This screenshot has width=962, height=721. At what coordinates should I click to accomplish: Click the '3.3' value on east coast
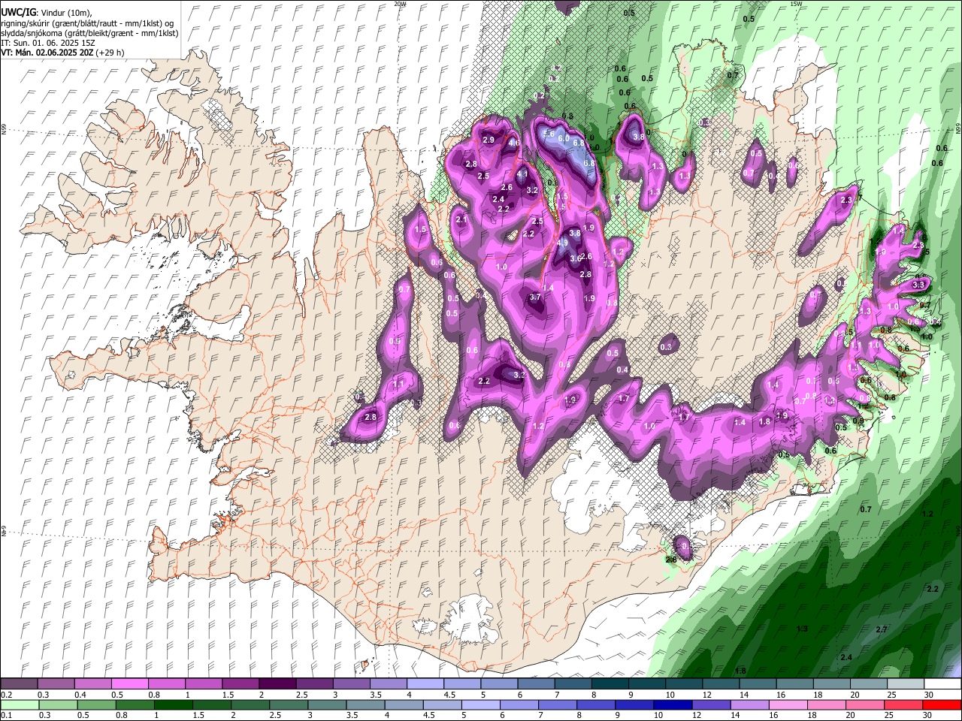point(918,285)
